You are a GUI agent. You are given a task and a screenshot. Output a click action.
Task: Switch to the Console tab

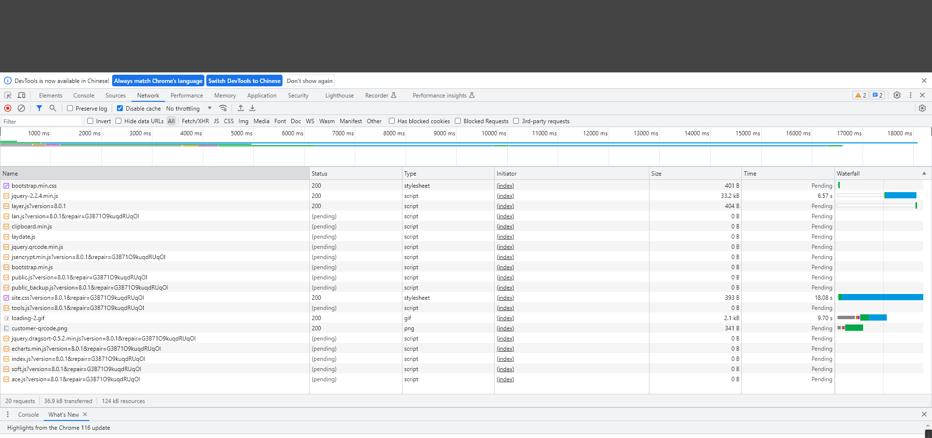point(84,96)
